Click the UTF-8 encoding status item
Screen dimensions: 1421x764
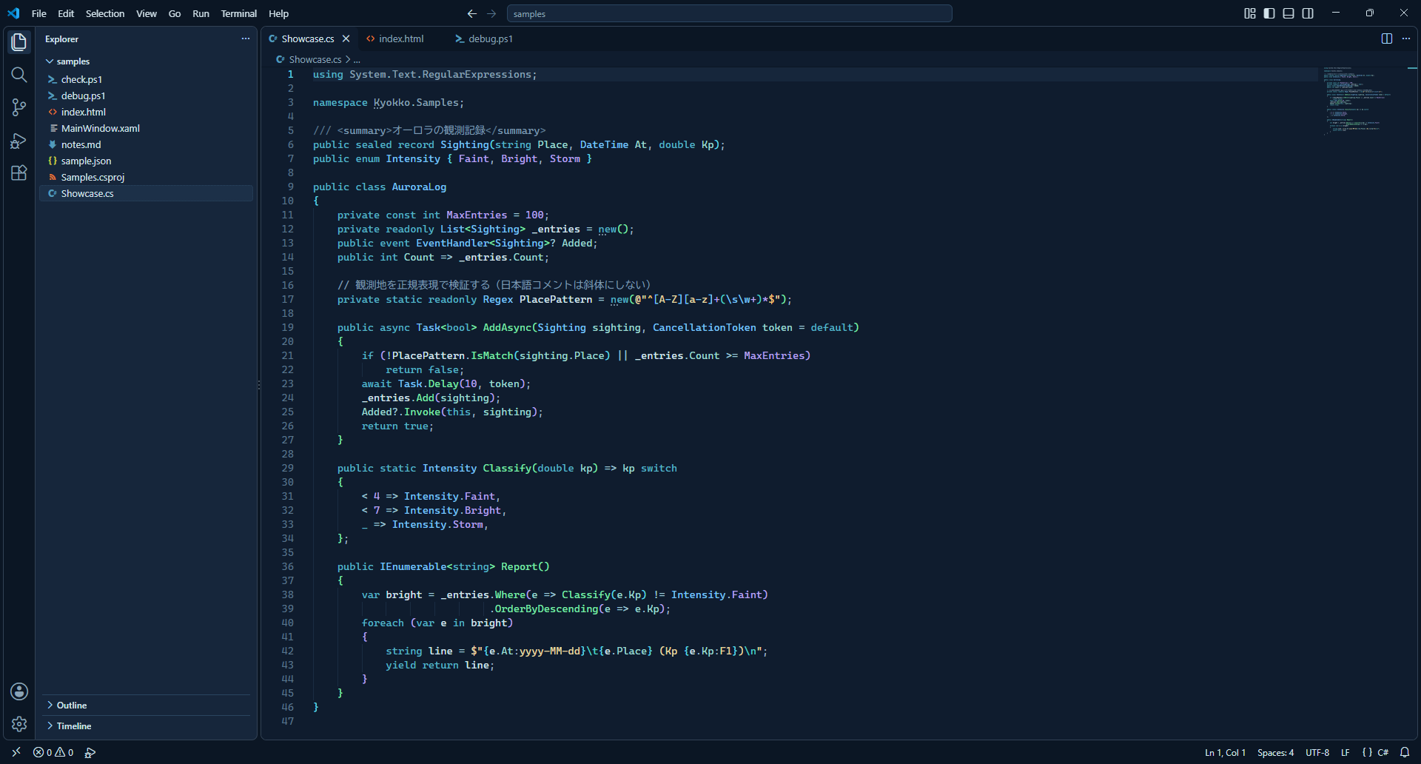[1317, 752]
